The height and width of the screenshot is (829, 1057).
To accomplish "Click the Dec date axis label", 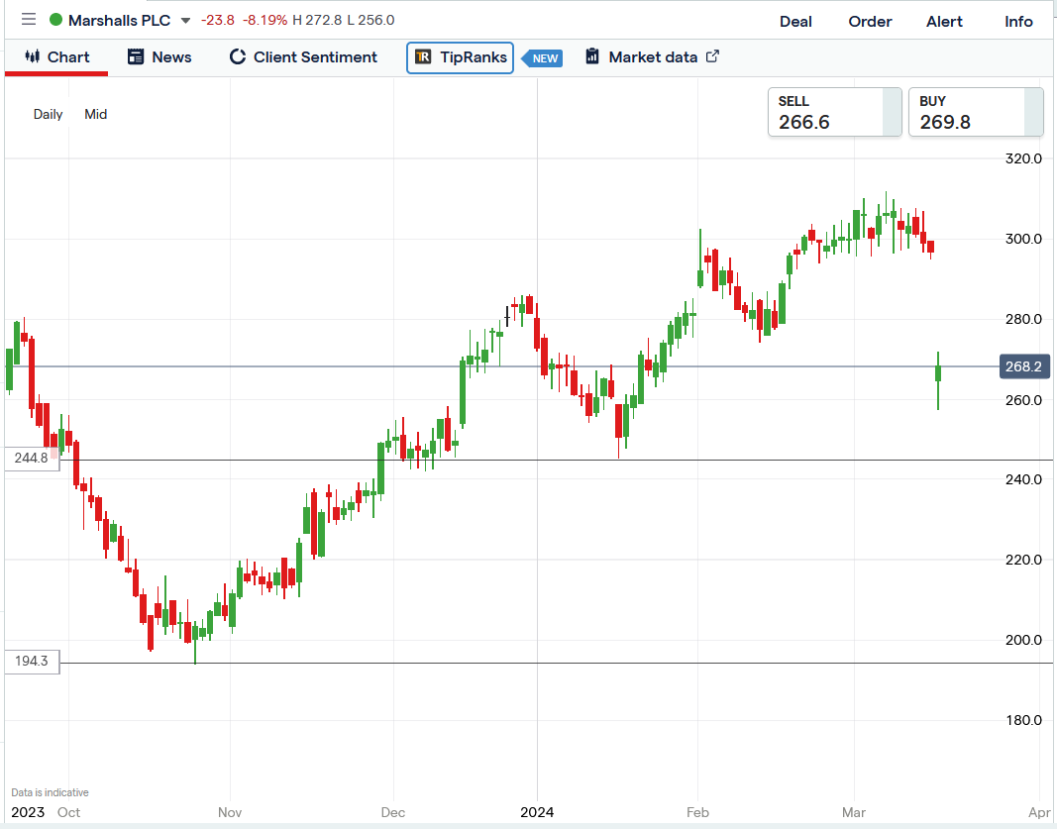I will tap(393, 812).
